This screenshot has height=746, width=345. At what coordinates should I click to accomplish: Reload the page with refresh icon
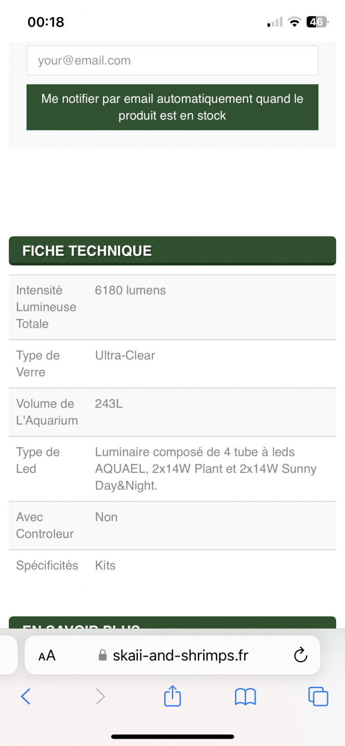(x=301, y=655)
